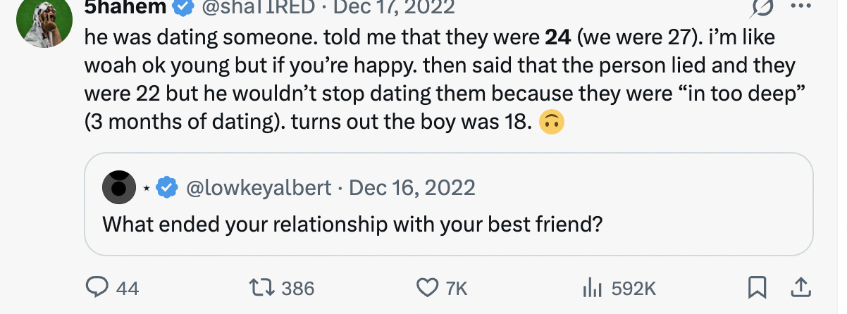Click the repost arrows icon

pos(263,287)
